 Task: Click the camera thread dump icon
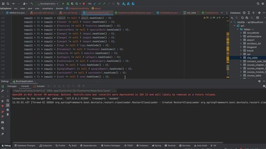(x=2, y=122)
